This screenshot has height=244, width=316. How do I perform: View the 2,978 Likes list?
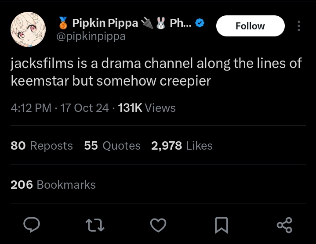click(x=182, y=145)
